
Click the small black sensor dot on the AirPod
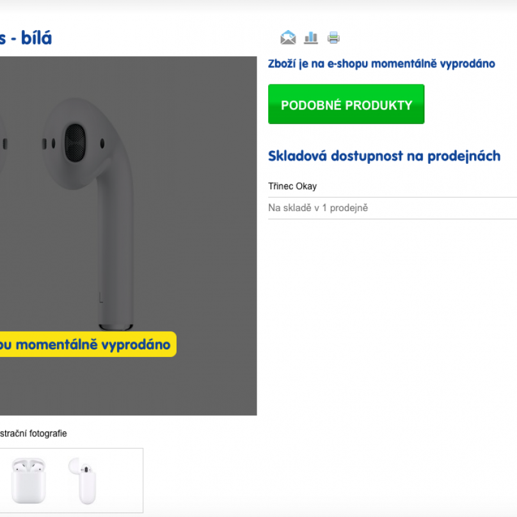coord(102,143)
